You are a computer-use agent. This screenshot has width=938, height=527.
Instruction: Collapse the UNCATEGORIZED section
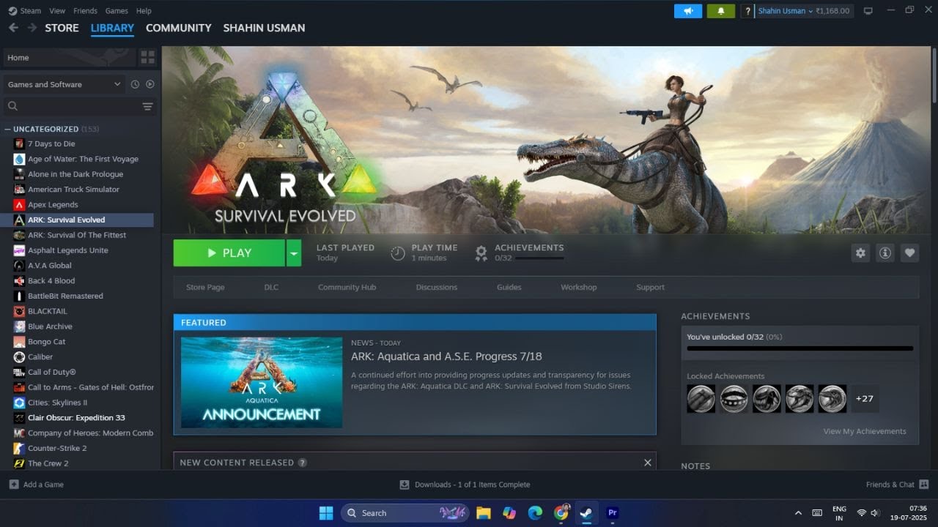8,129
